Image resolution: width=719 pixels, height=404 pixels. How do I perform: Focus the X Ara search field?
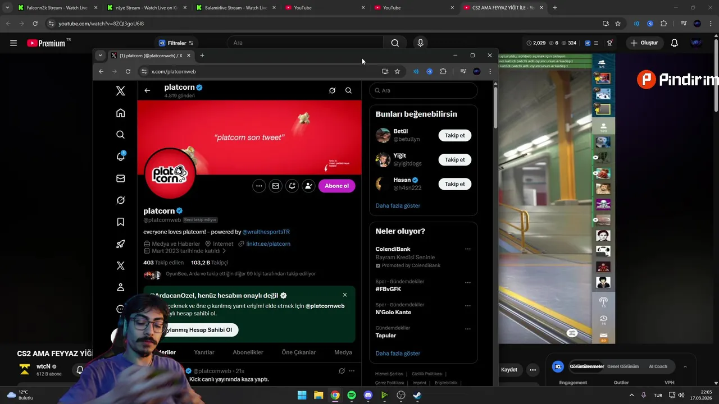(424, 90)
